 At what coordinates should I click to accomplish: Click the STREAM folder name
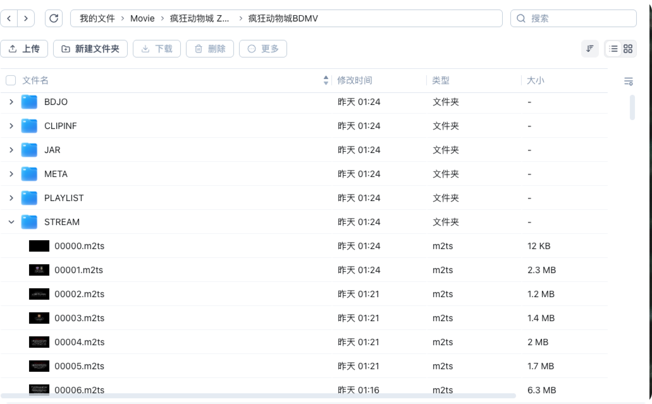tap(62, 222)
